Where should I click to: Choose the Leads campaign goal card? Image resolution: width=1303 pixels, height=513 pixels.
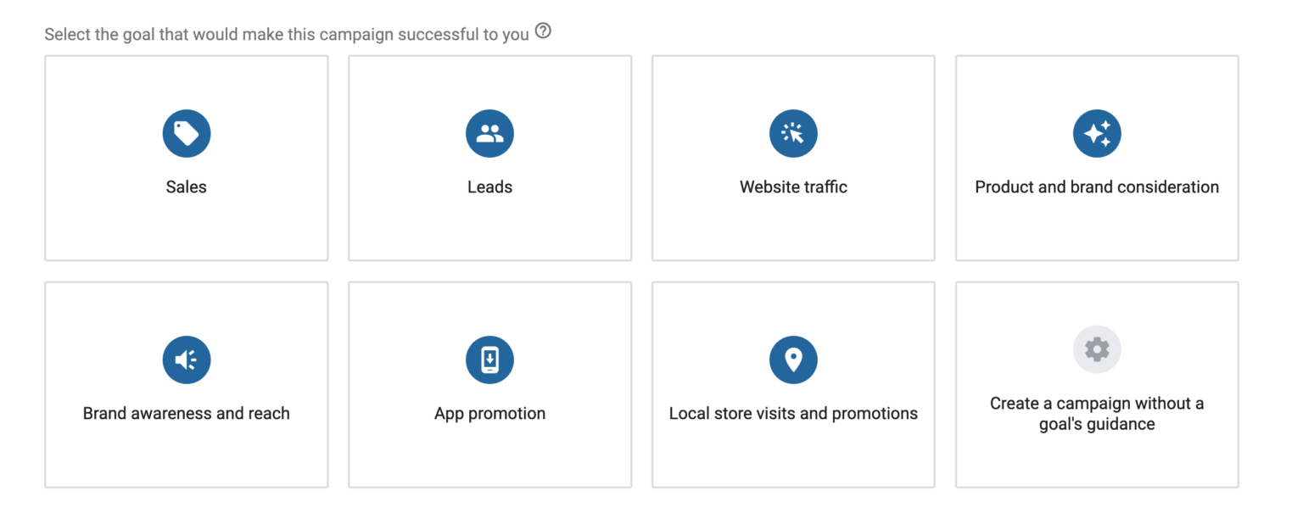coord(489,157)
